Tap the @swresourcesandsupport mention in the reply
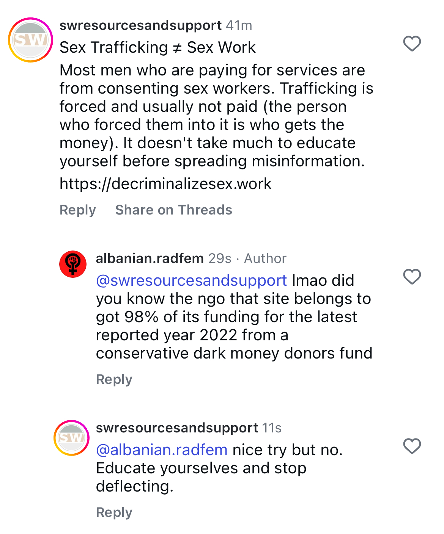Screen dimensions: 444x534 point(191,280)
